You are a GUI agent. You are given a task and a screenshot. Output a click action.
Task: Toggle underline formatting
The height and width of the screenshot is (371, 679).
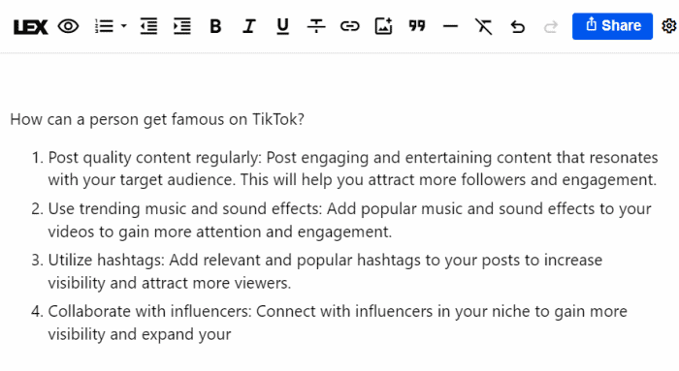(283, 26)
